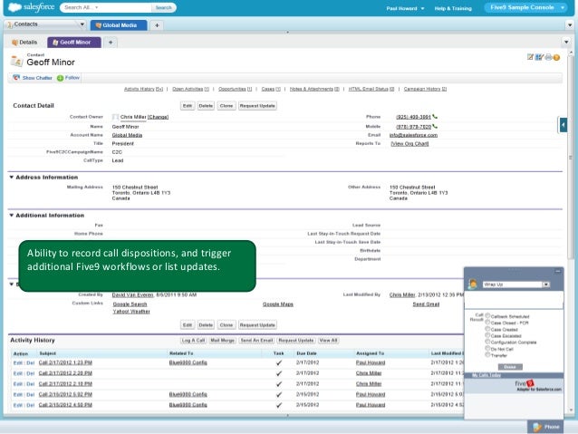This screenshot has width=578, height=434.
Task: Click View All in Activity History
Action: (x=328, y=341)
